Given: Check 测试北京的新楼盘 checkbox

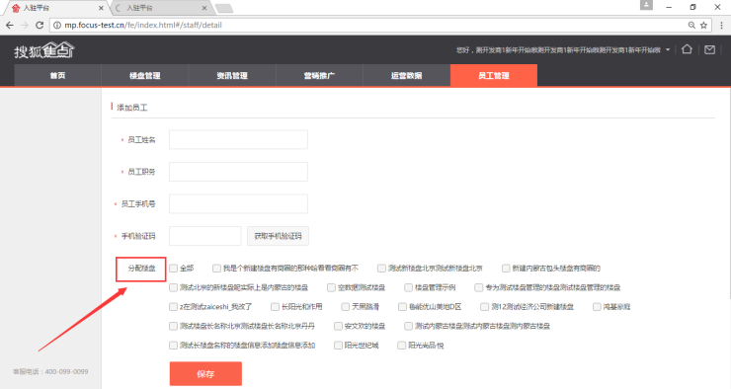Looking at the screenshot, I should point(174,288).
